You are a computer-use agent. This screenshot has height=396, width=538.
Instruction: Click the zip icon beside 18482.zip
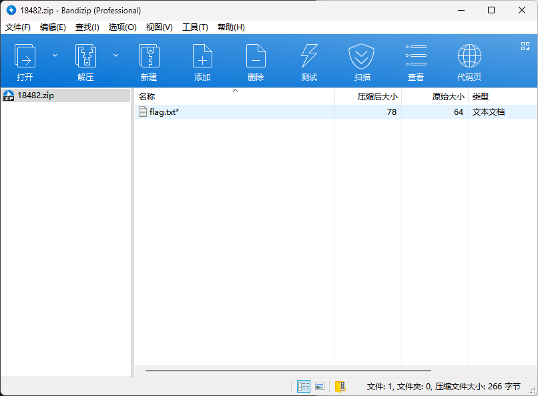pyautogui.click(x=9, y=95)
